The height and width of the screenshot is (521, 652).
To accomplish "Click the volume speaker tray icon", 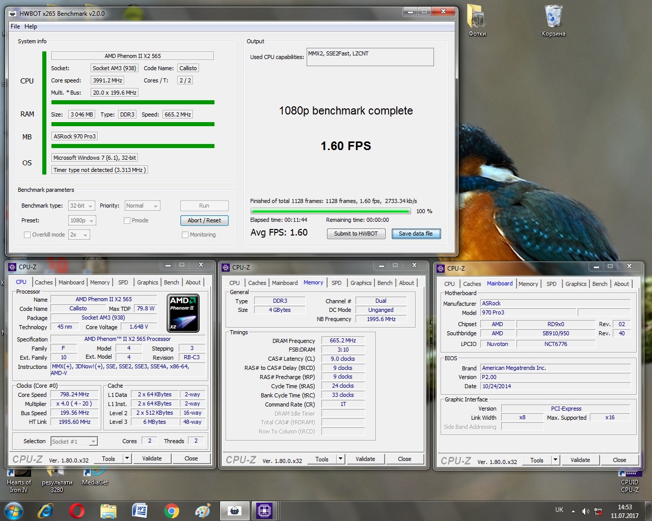I will coord(585,511).
